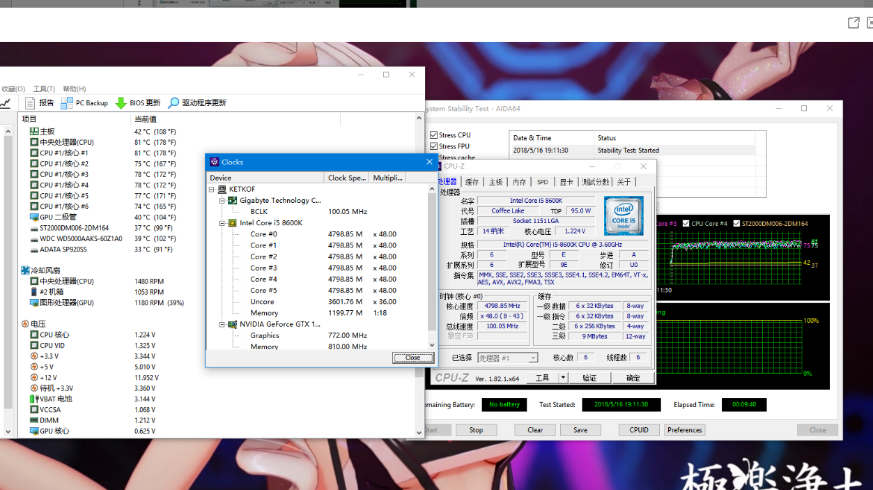
Task: Collapse the KETKOF tree node in Clocks
Action: coord(212,188)
